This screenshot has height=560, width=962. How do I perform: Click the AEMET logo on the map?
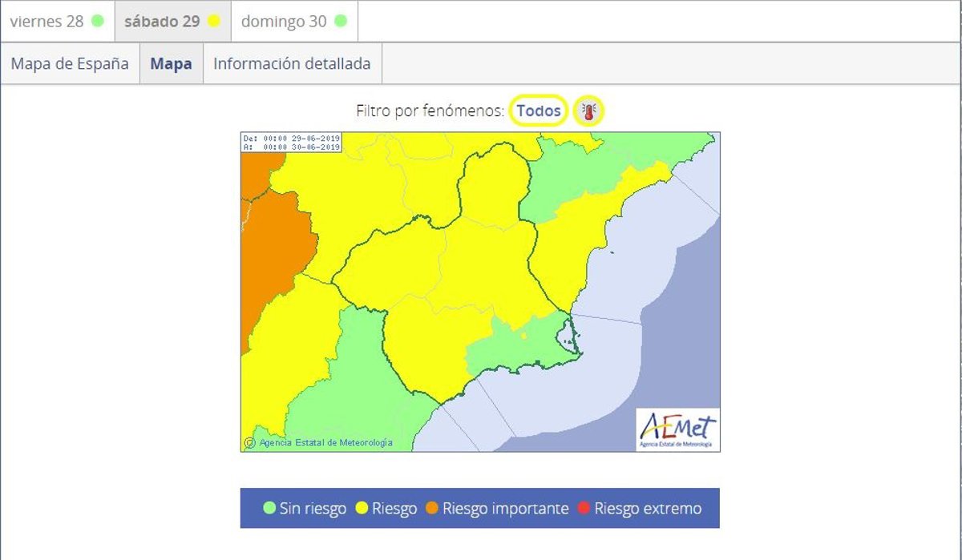coord(677,430)
